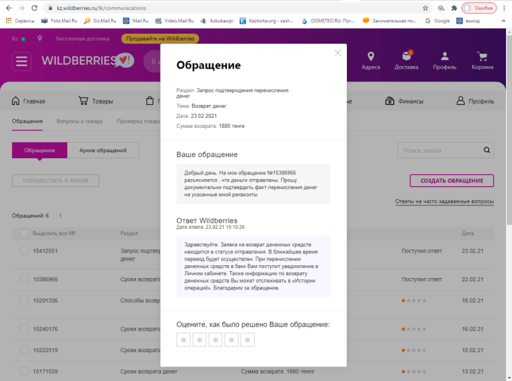512x381 pixels.
Task: Click the page vertical scrollbar
Action: tap(509, 131)
